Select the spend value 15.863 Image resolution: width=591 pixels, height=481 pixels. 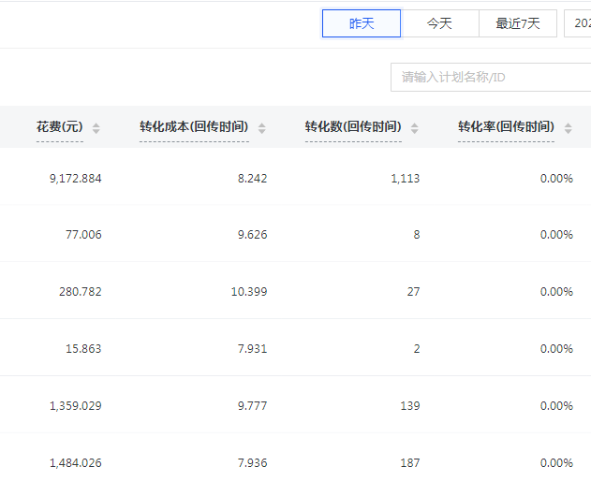(83, 348)
